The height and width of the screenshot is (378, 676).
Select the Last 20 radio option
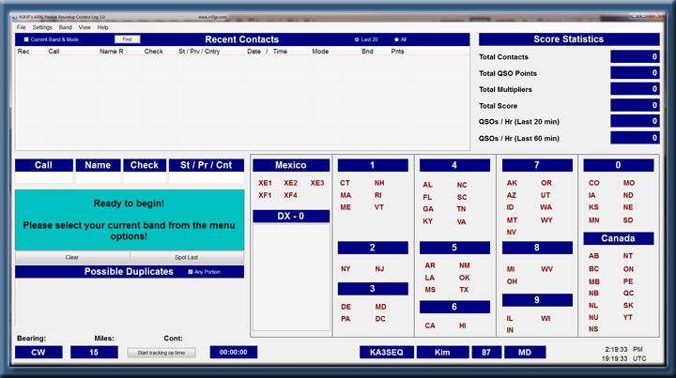[x=356, y=39]
